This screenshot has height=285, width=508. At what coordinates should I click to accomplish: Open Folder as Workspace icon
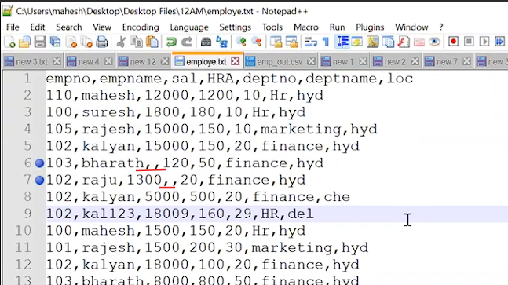(419, 42)
